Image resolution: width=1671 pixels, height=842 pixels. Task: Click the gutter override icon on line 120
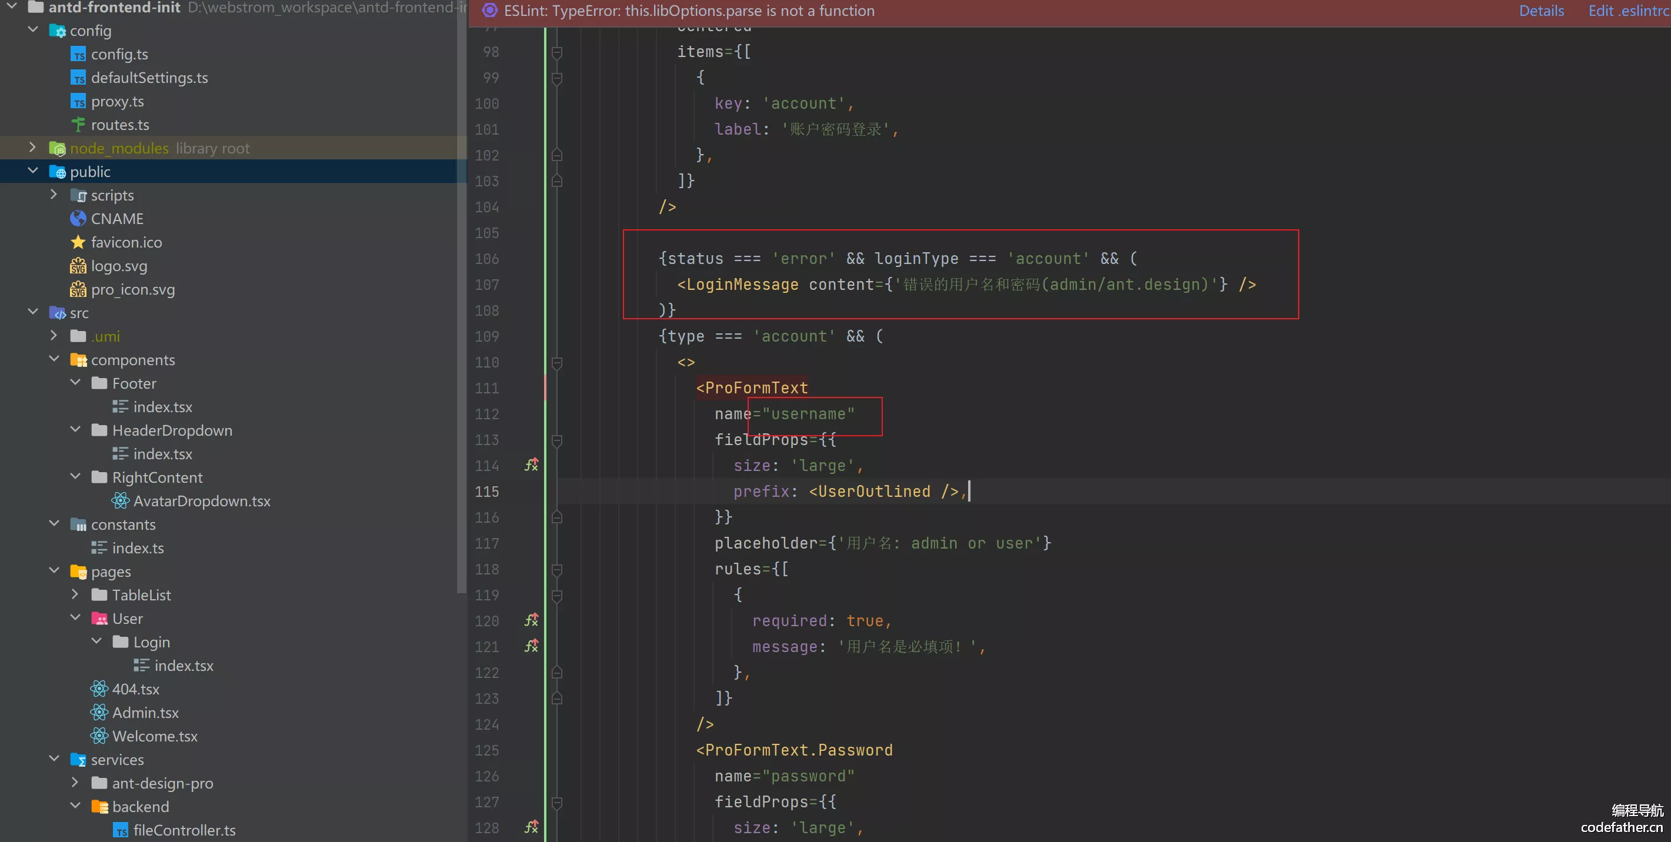coord(531,620)
